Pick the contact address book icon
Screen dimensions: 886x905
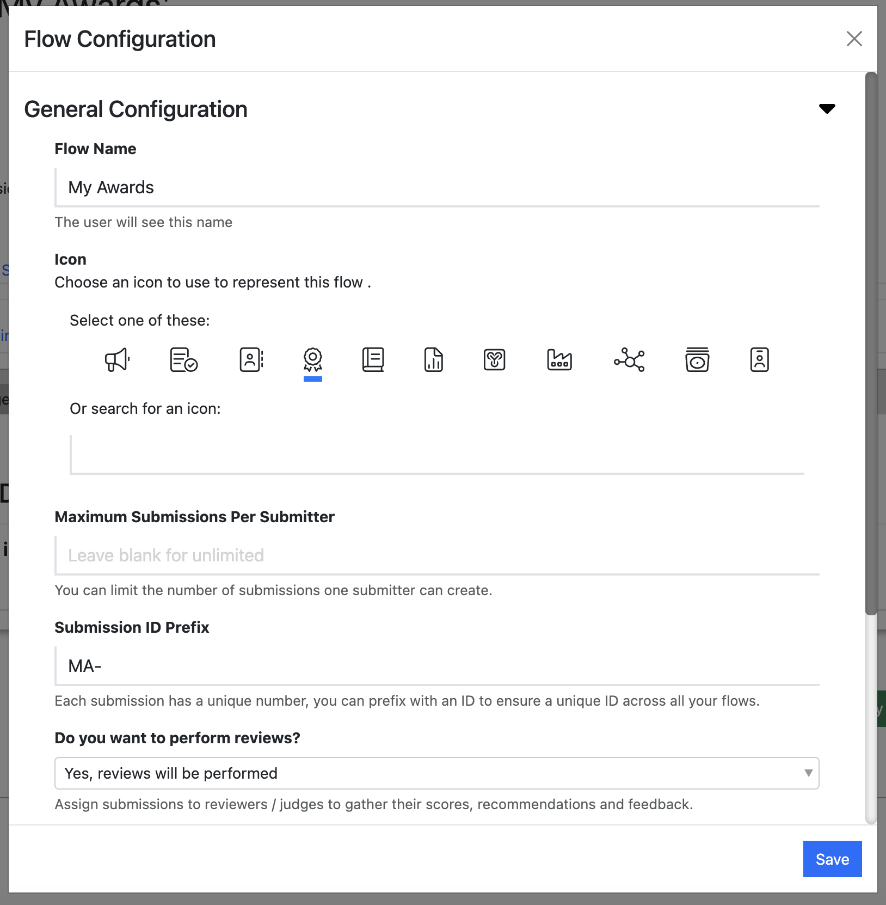251,360
